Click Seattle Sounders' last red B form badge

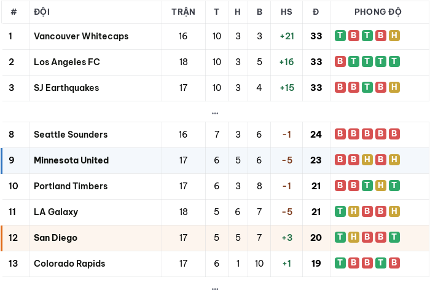pos(394,134)
